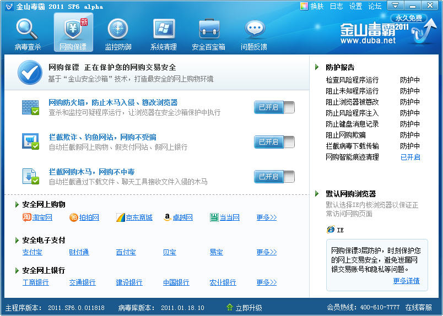
Task: Click the 卓越网 Amazon icon
Action: pyautogui.click(x=168, y=217)
